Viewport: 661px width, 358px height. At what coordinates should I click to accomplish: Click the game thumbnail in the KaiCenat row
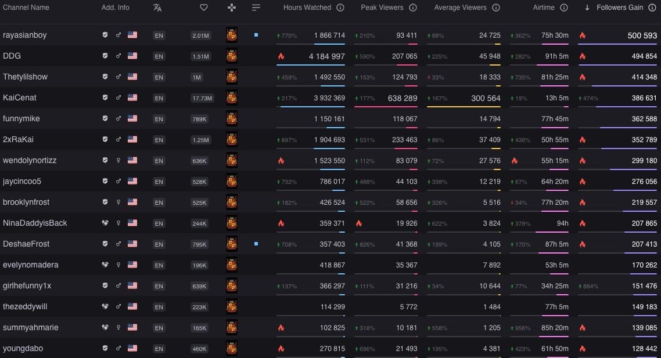click(x=231, y=98)
